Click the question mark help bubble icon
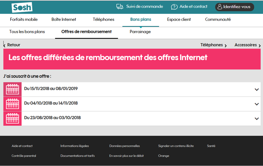This screenshot has height=166, width=263. [x=174, y=7]
